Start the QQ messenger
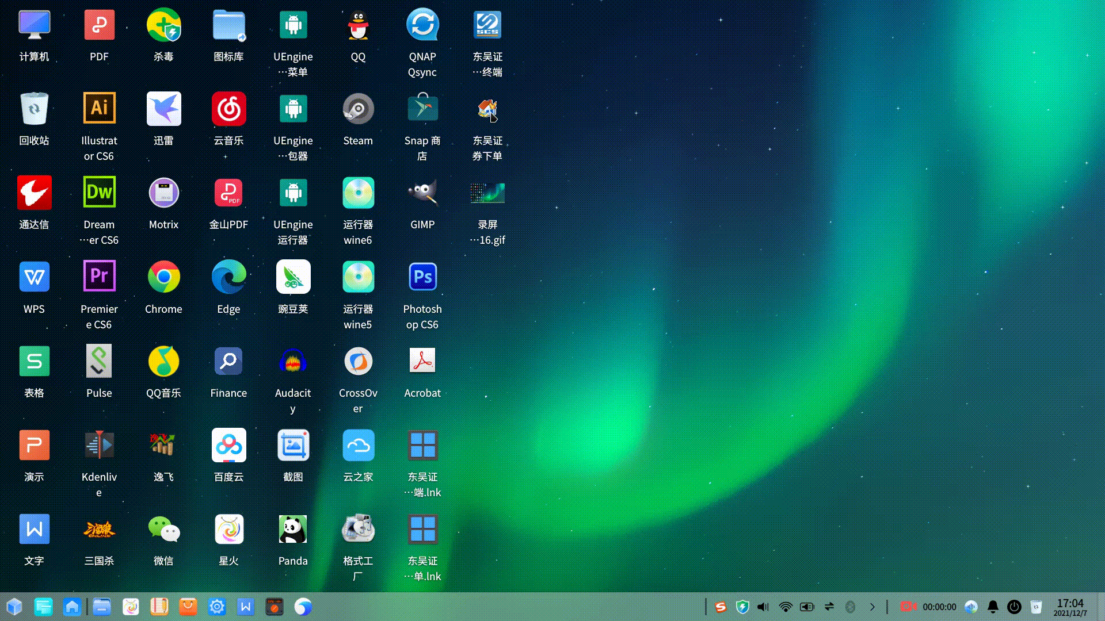Image resolution: width=1105 pixels, height=621 pixels. (x=358, y=24)
